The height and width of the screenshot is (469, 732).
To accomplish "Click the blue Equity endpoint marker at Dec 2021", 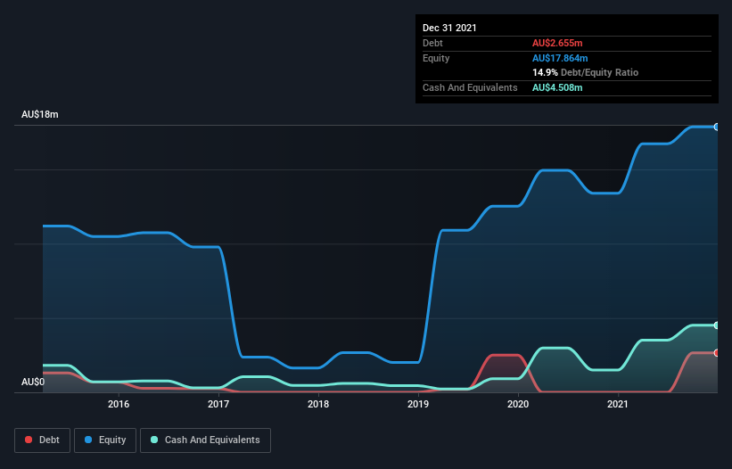I will pos(717,127).
